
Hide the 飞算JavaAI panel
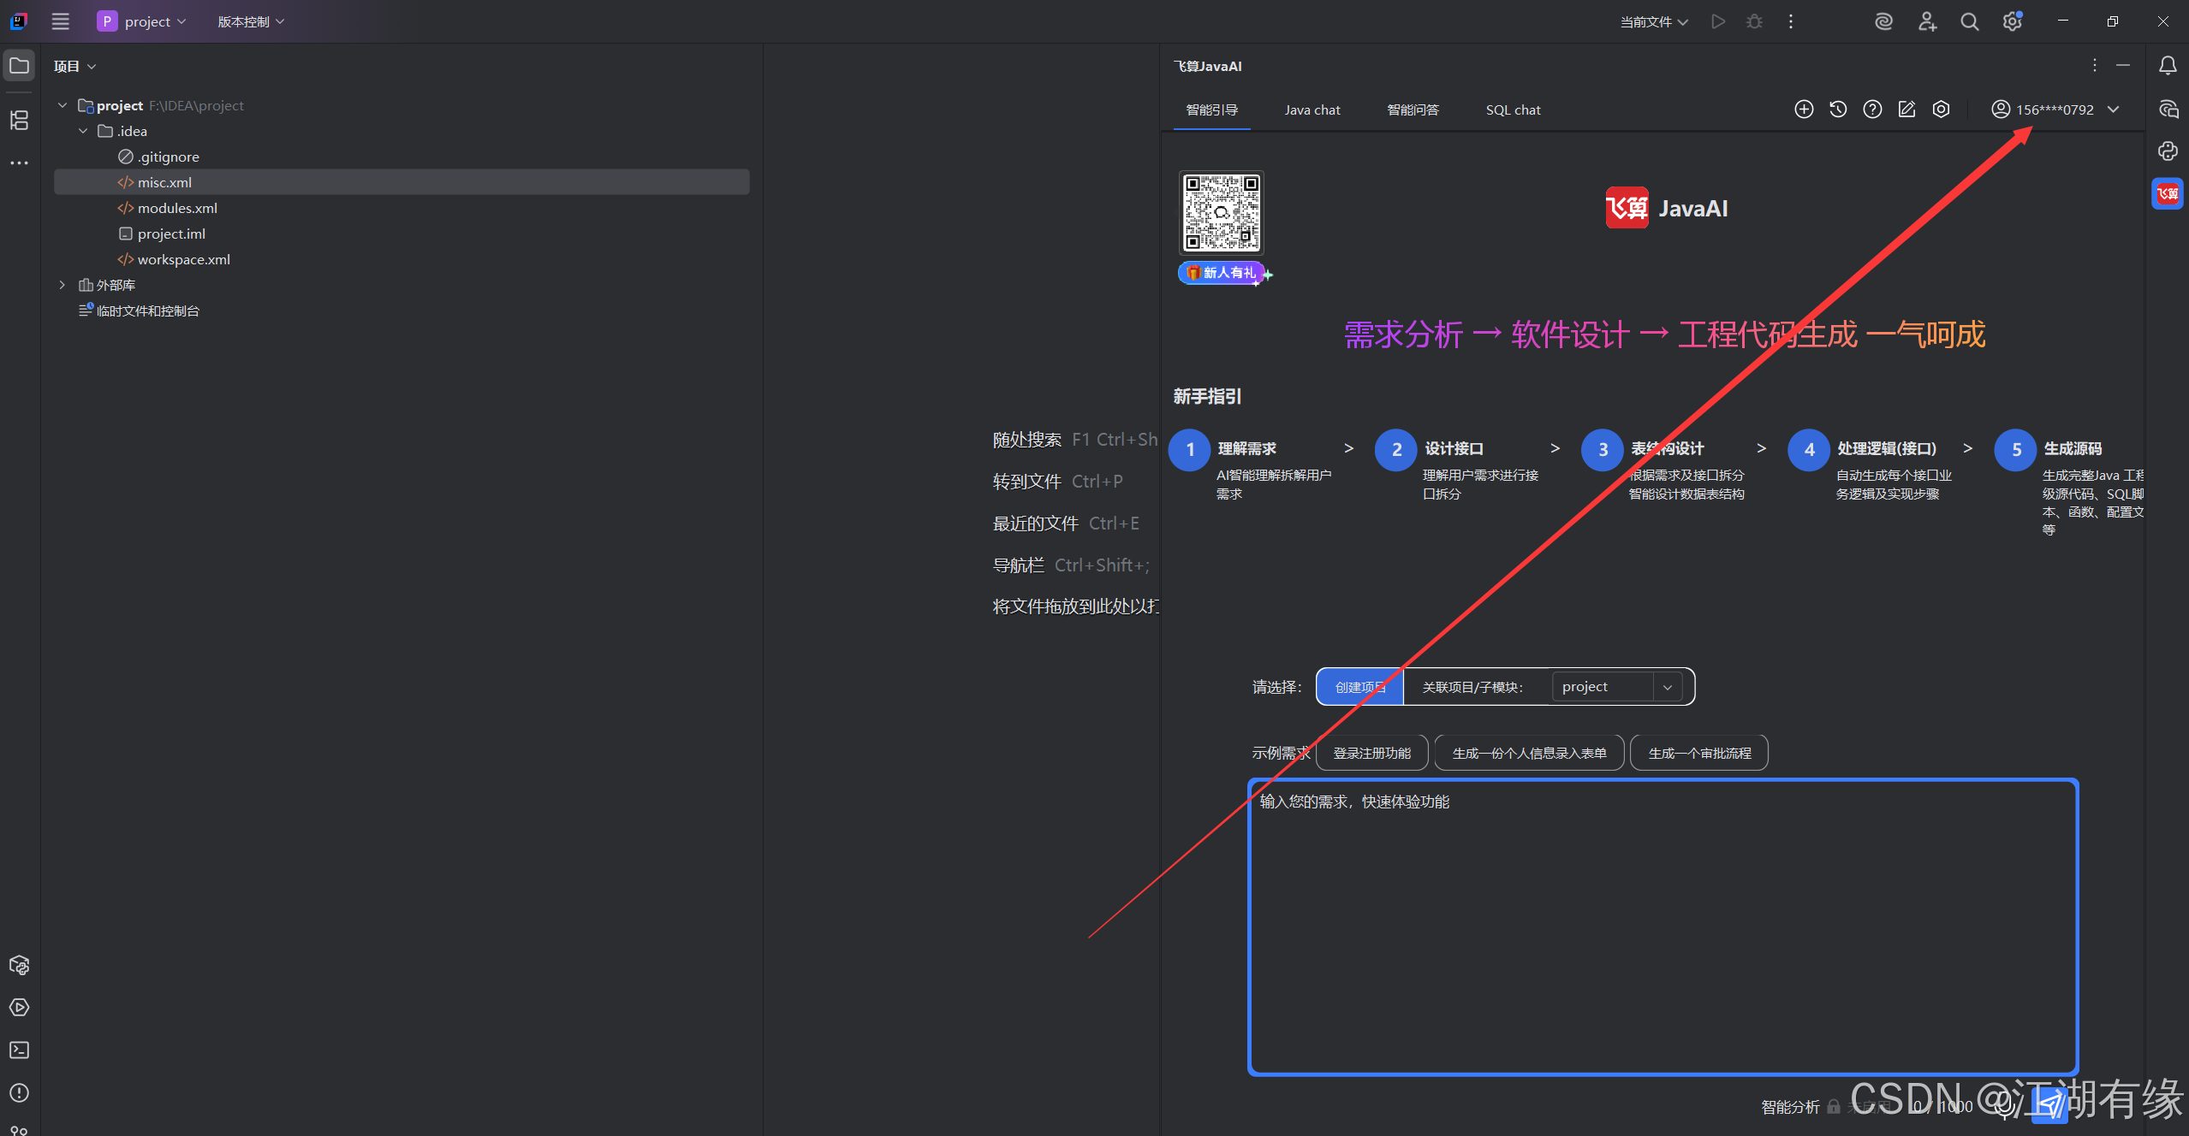(x=2123, y=66)
